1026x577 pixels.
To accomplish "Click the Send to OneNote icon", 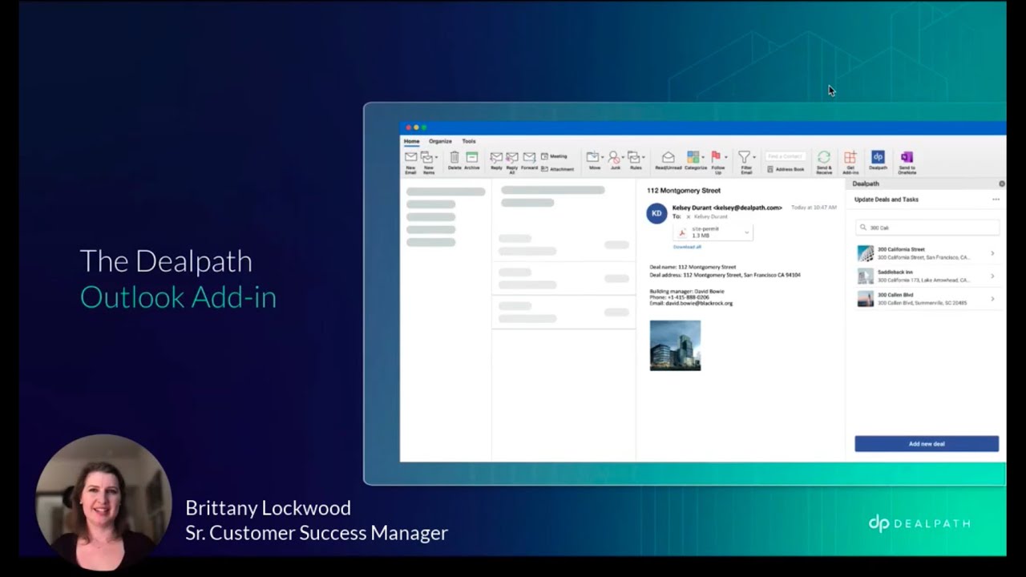I will [907, 157].
